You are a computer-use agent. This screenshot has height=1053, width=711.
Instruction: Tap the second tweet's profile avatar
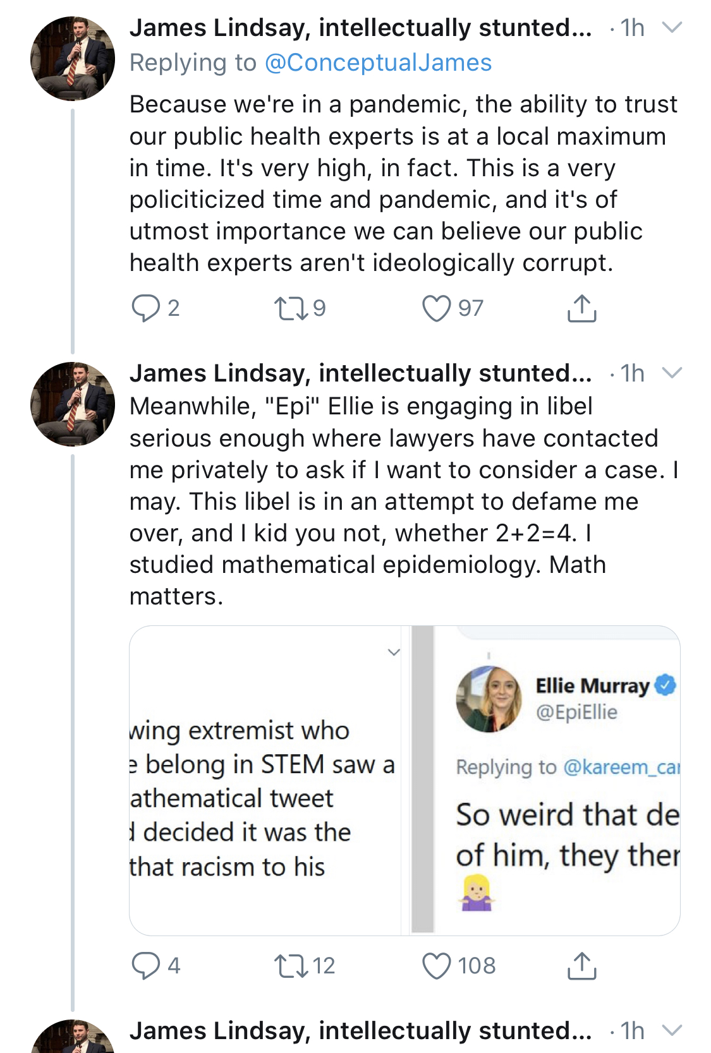73,404
